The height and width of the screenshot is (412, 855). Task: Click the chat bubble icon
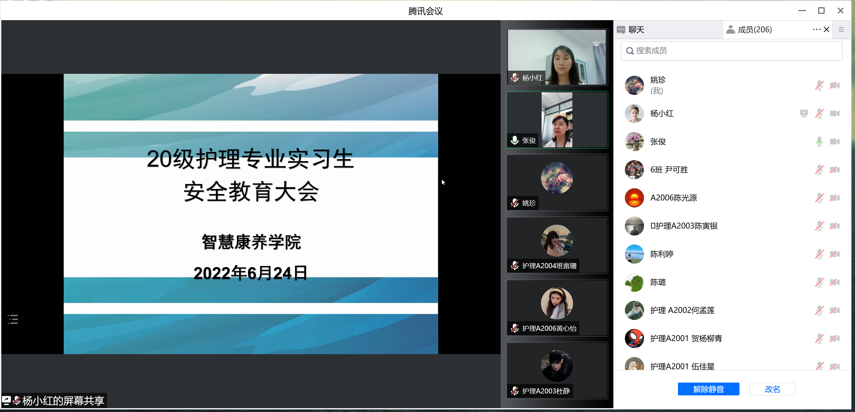point(621,30)
